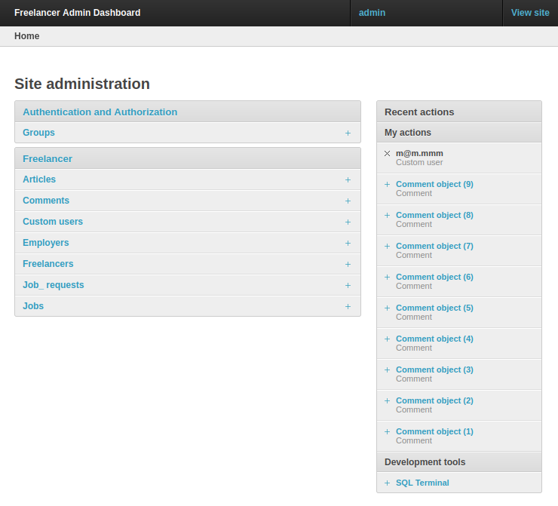Click the add icon for Articles
Viewport: 558px width, 506px height.
(x=348, y=179)
